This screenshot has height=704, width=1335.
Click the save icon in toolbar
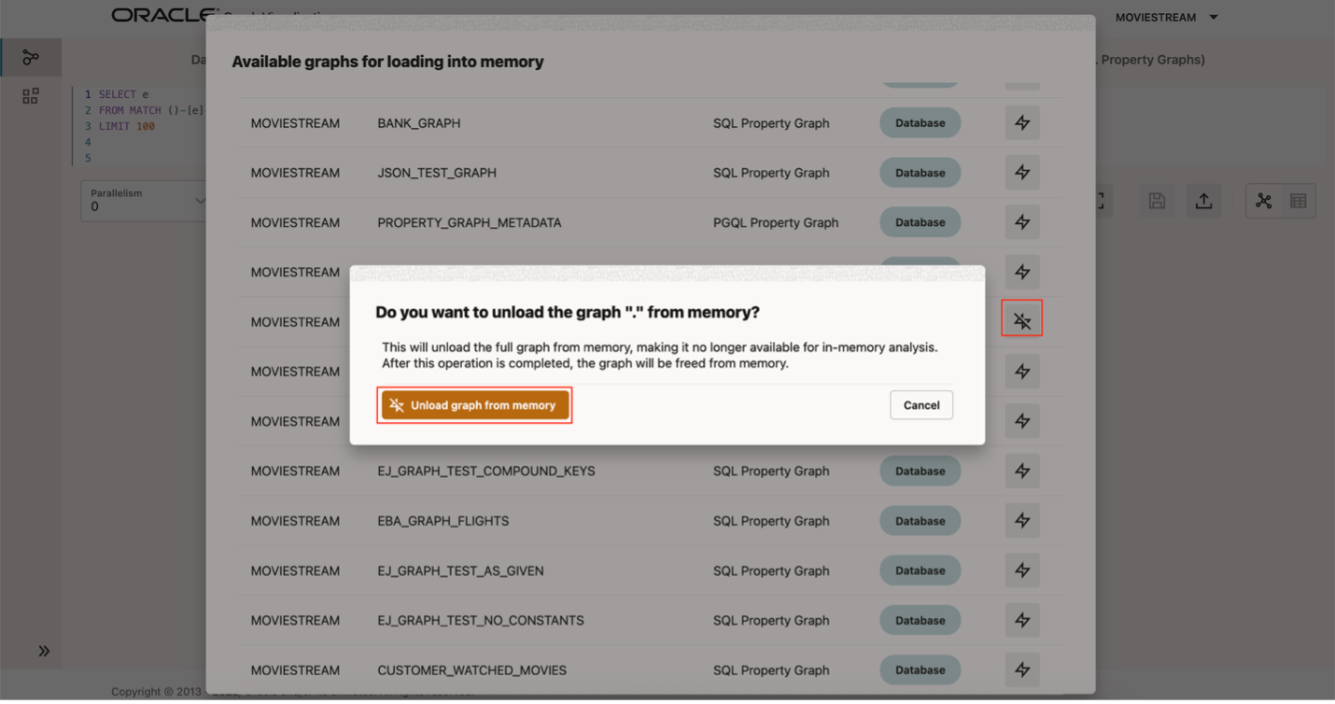[1157, 201]
